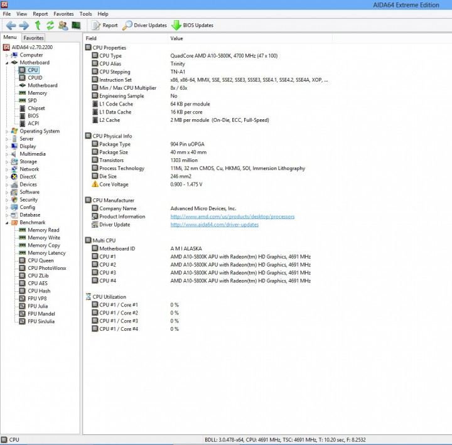
Task: Click the Forward arrow toolbar icon
Action: tap(24, 26)
